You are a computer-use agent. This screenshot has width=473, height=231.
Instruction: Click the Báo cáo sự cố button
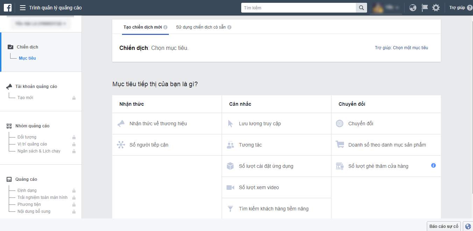click(443, 226)
